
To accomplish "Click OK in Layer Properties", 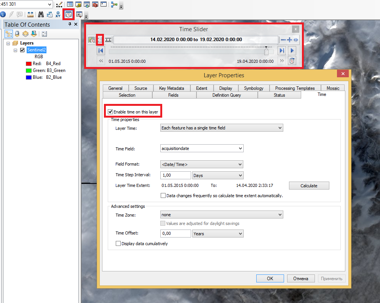I will (270, 279).
